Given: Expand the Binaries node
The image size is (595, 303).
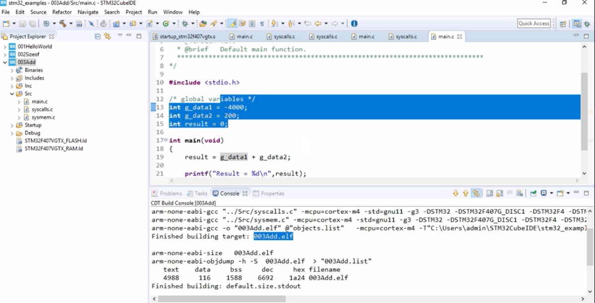Looking at the screenshot, I should click(x=12, y=70).
